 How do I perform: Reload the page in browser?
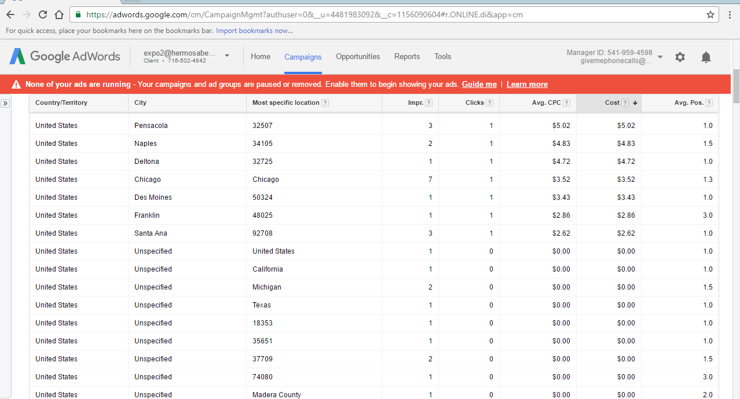coord(43,14)
